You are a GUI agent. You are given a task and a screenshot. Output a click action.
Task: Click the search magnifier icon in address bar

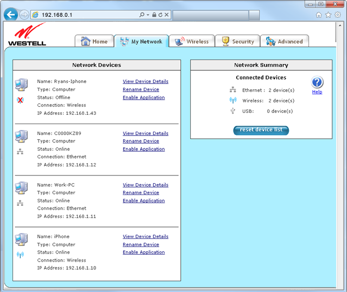pos(142,15)
